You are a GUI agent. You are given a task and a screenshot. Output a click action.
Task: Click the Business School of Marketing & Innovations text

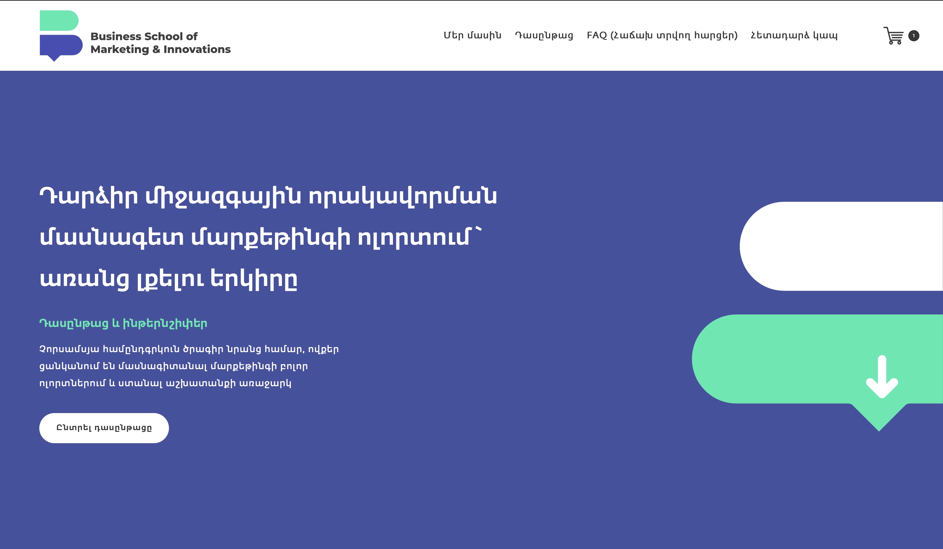[x=160, y=43]
